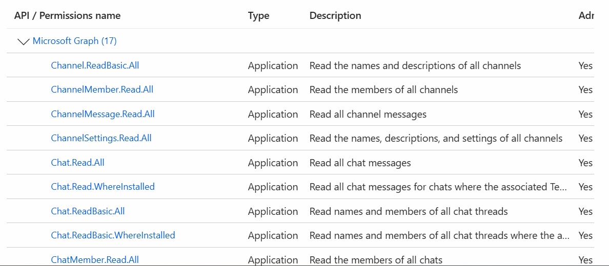
Task: Collapse the Microsoft Graph (17) group chevron
Action: click(24, 41)
